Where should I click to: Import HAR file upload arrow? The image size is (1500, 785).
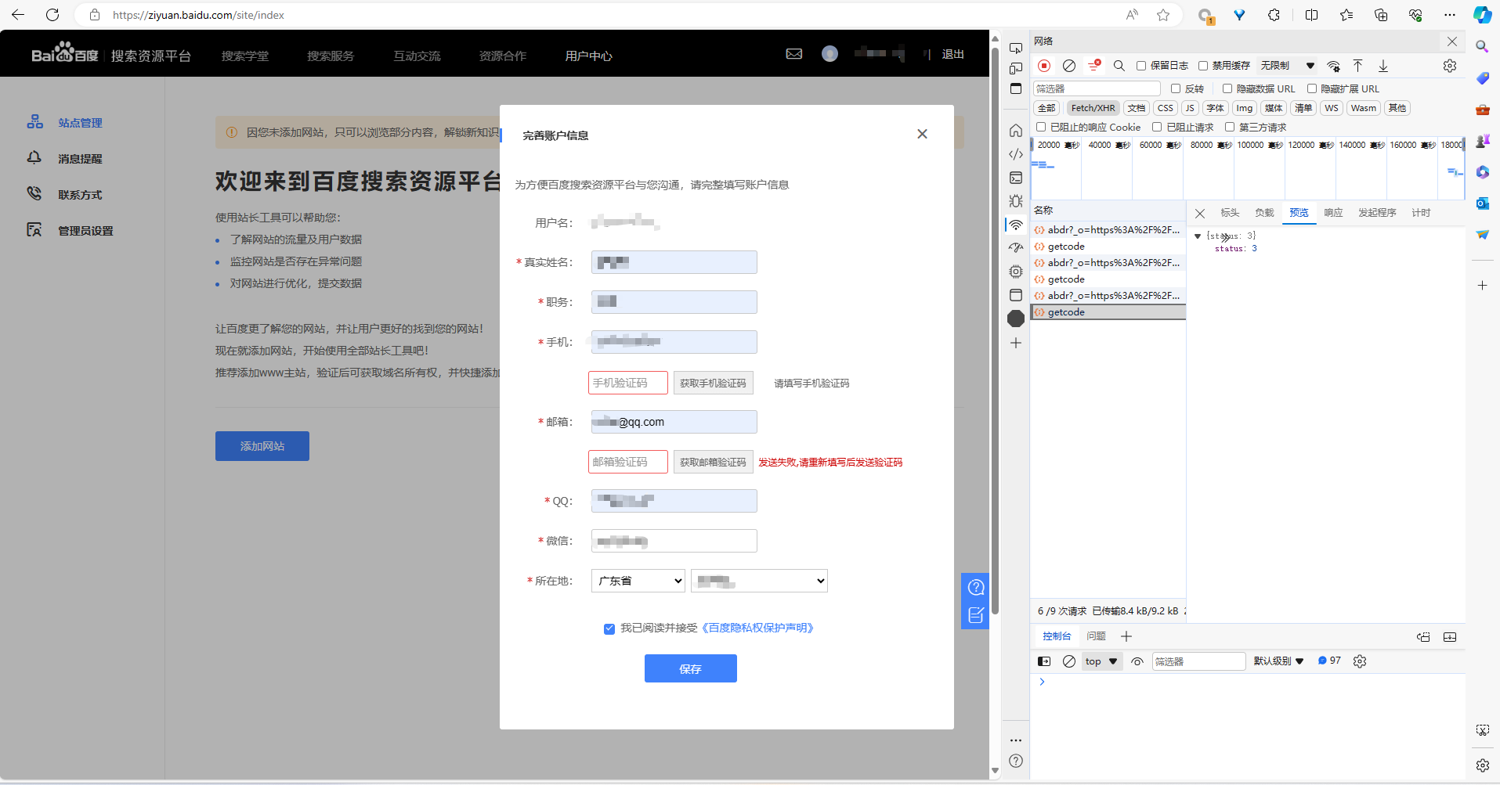(1358, 66)
